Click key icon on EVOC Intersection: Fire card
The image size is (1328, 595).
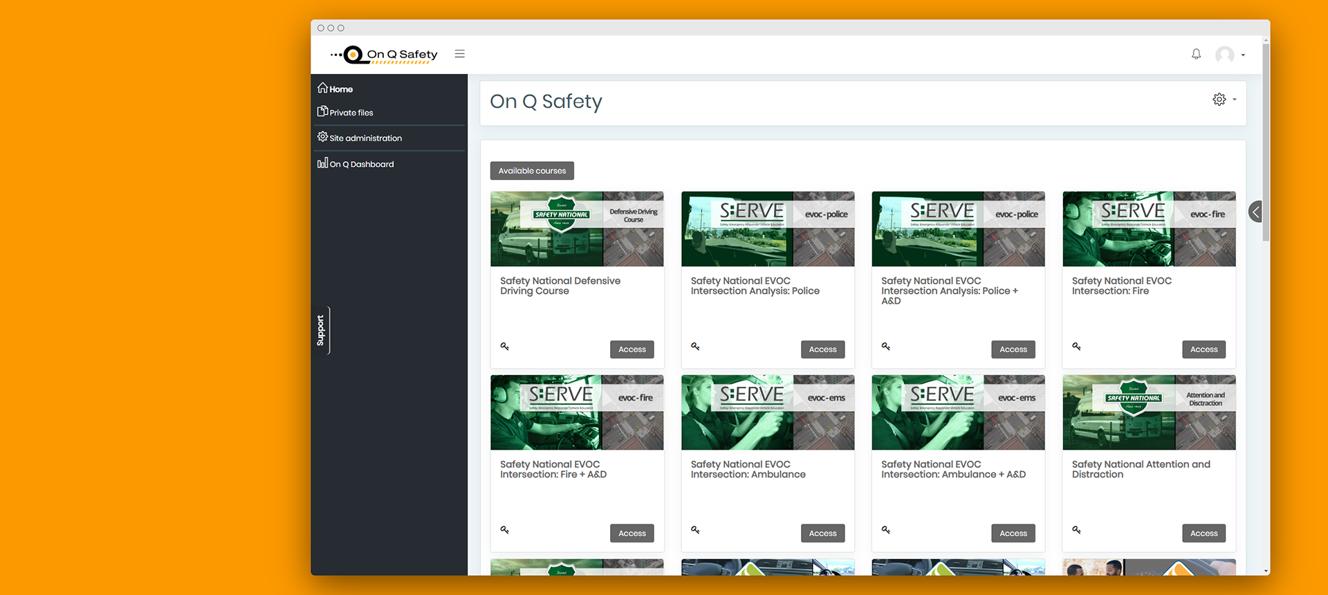click(1076, 346)
